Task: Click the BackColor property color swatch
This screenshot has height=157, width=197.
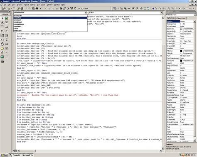Action: [181, 29]
